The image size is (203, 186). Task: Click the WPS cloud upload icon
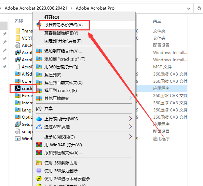[39, 119]
